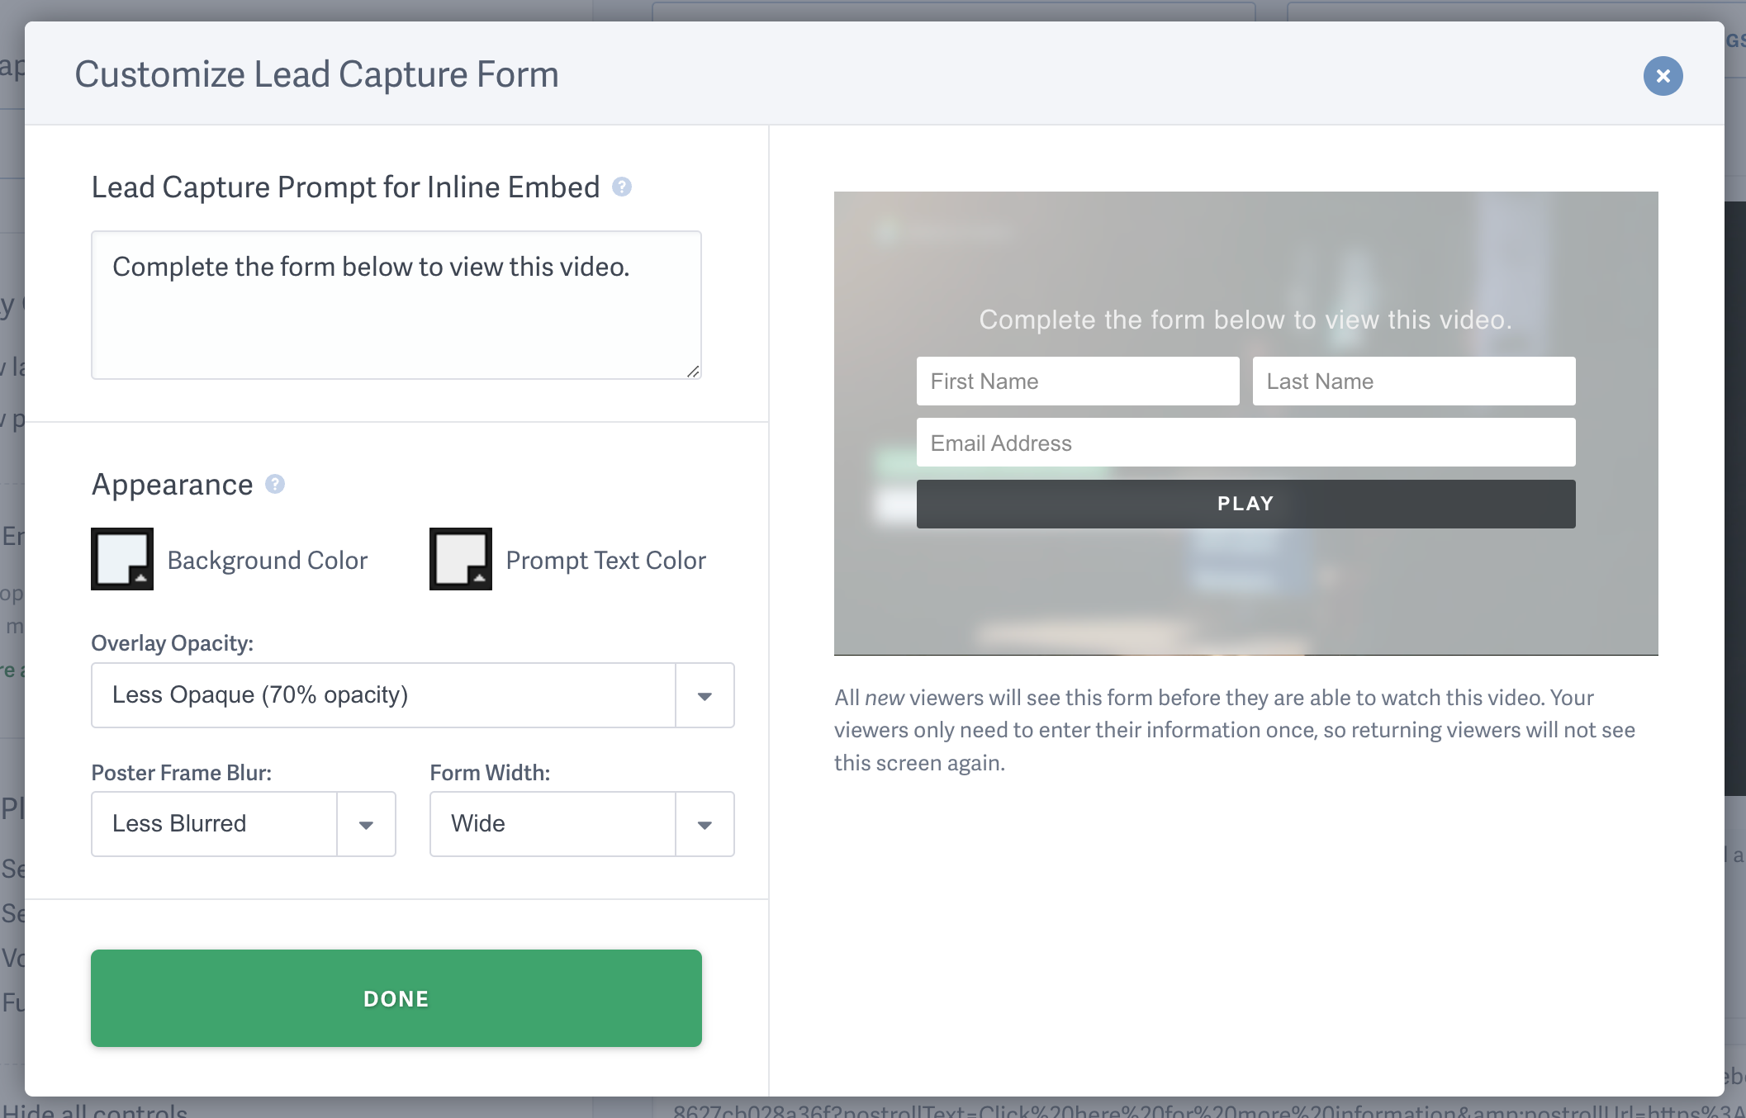Screen dimensions: 1746x1118
Task: Edit the lead capture prompt text area
Action: click(396, 305)
